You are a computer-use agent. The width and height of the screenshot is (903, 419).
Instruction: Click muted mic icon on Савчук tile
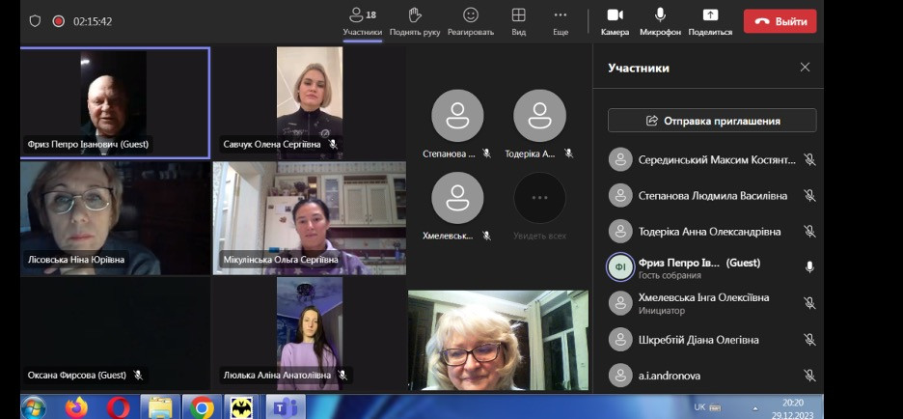[333, 144]
